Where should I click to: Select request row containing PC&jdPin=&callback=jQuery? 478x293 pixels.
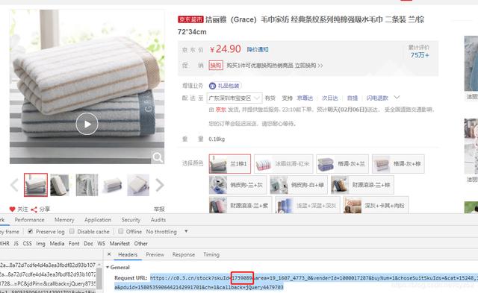[x=48, y=283]
